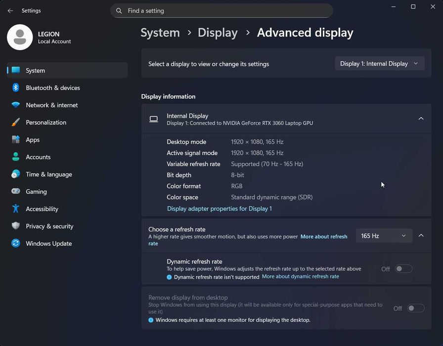Click the Privacy shield icon
The width and height of the screenshot is (443, 346).
tap(16, 226)
